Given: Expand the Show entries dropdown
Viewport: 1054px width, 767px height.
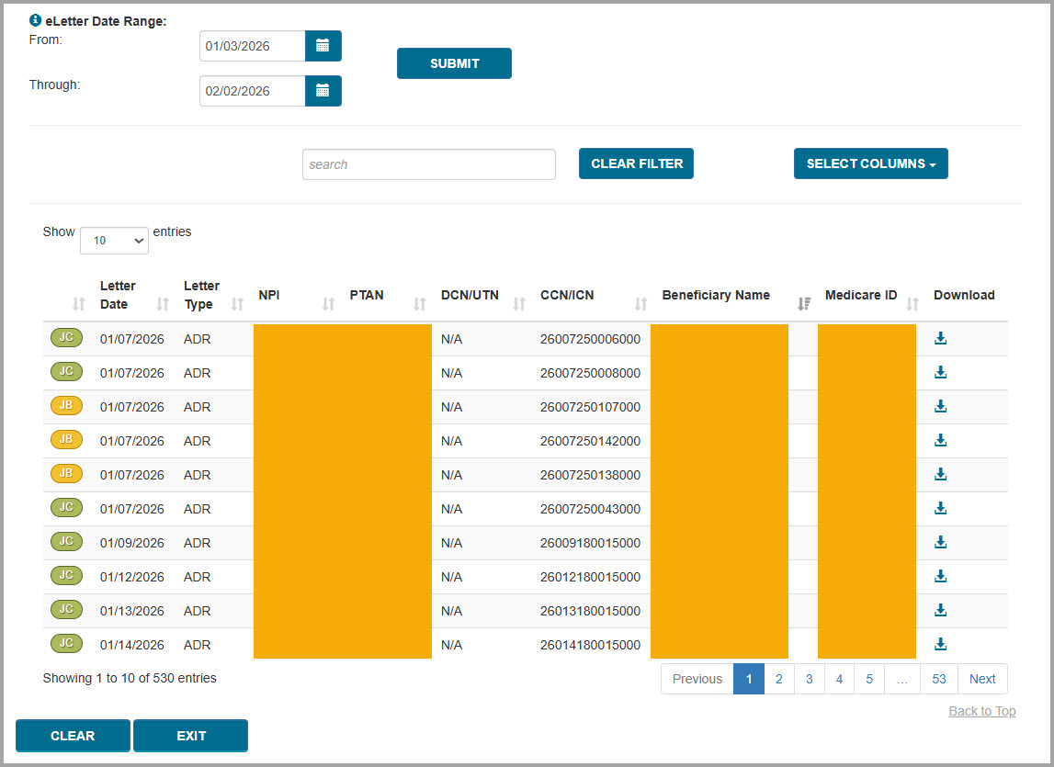Looking at the screenshot, I should (114, 241).
